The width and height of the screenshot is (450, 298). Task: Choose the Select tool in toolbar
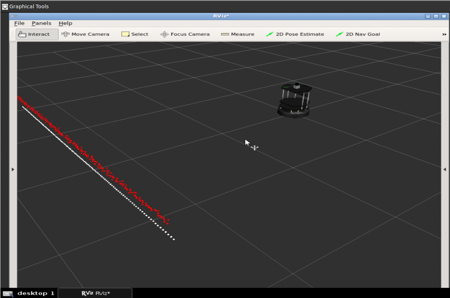click(x=135, y=34)
